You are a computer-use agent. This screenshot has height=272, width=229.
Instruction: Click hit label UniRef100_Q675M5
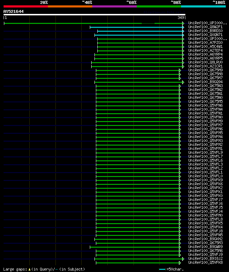point(205,101)
